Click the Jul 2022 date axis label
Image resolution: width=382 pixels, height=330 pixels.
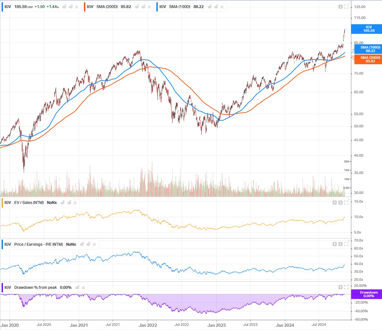(x=182, y=325)
